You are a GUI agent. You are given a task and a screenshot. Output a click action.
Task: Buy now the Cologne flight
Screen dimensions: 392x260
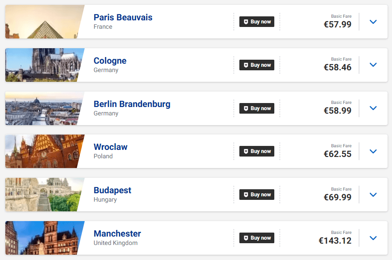tap(257, 65)
